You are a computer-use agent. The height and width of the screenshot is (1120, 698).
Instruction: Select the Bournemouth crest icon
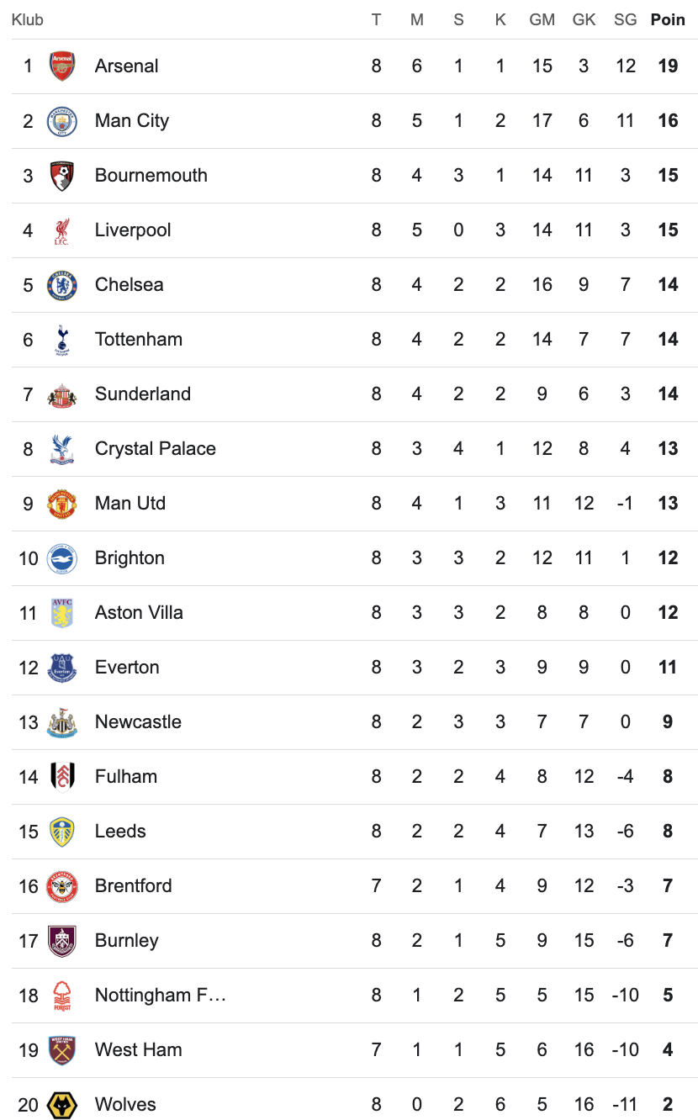click(62, 176)
